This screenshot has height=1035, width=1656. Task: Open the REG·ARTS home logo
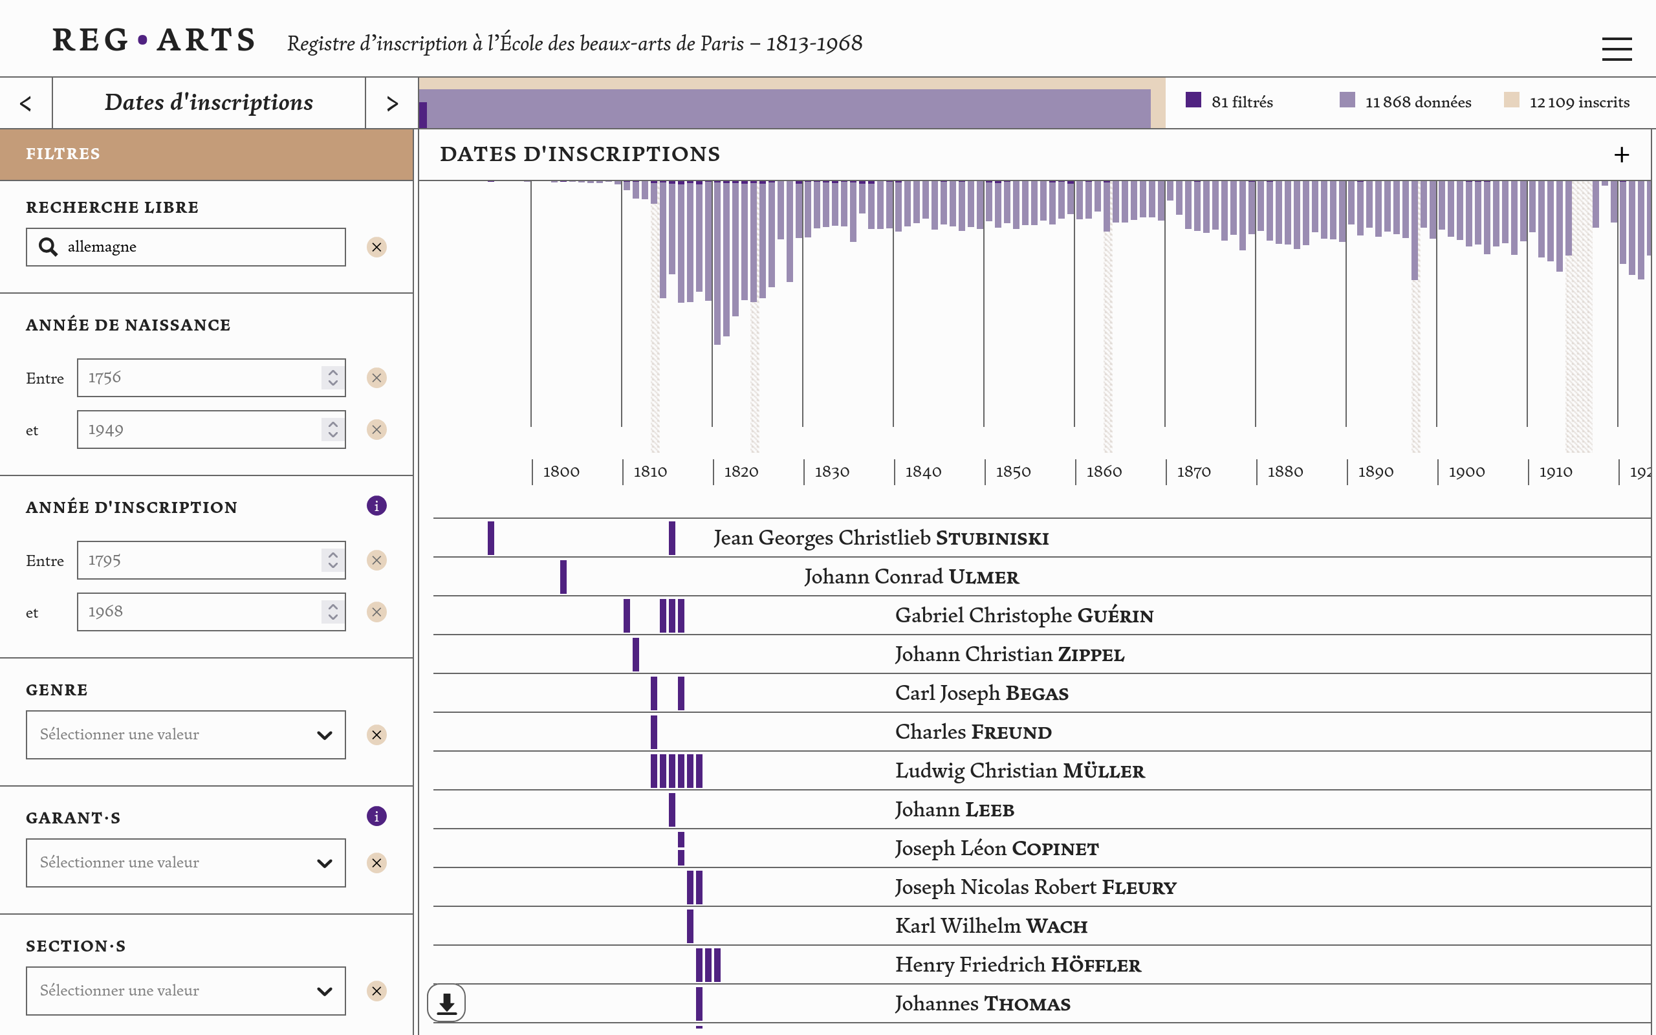pos(154,40)
